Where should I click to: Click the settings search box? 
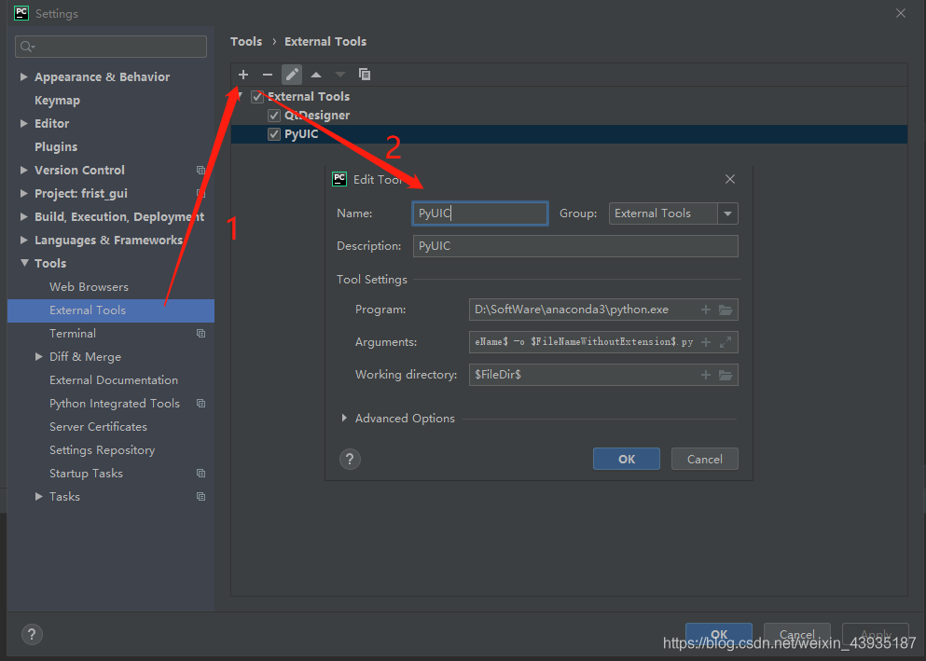tap(111, 47)
